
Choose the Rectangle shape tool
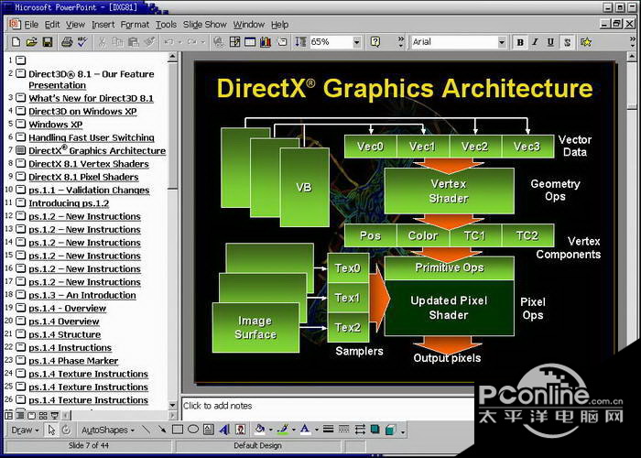(178, 430)
